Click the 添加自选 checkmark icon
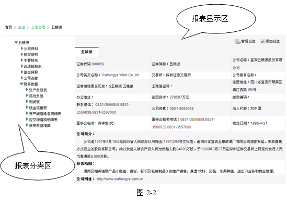The image size is (287, 202). point(262,42)
